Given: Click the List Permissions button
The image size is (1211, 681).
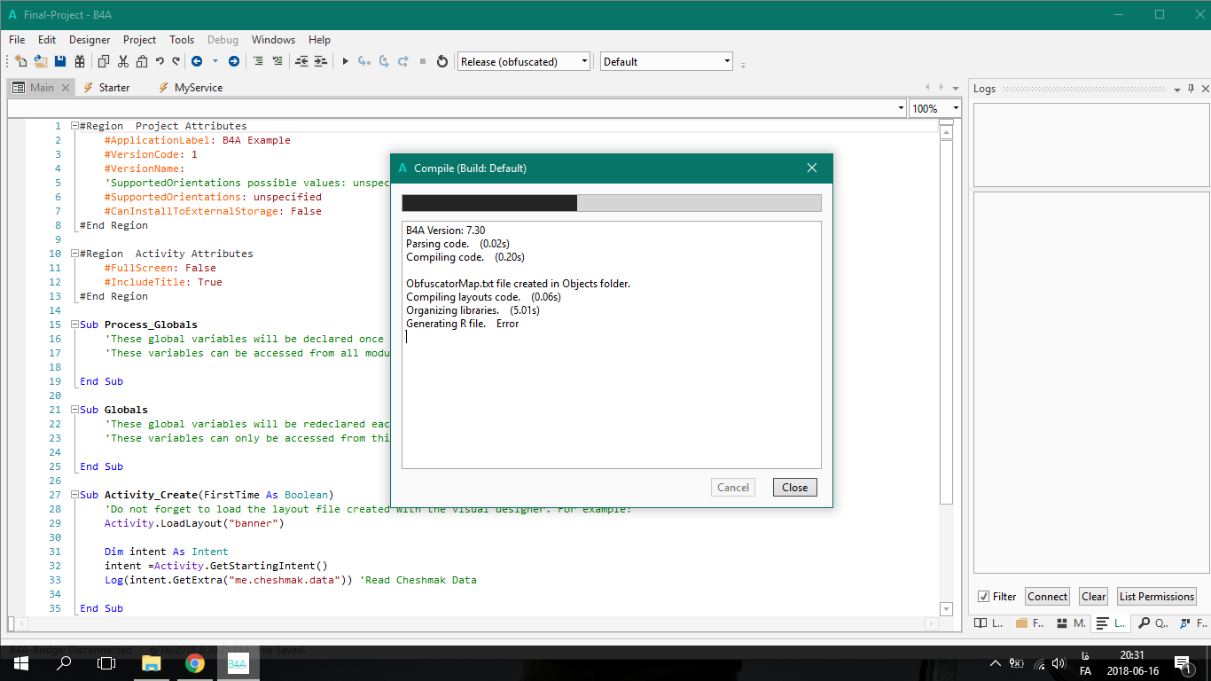Looking at the screenshot, I should pyautogui.click(x=1156, y=597).
